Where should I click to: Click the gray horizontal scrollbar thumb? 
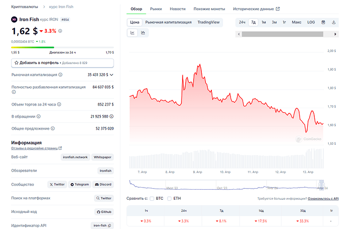tap(282, 34)
